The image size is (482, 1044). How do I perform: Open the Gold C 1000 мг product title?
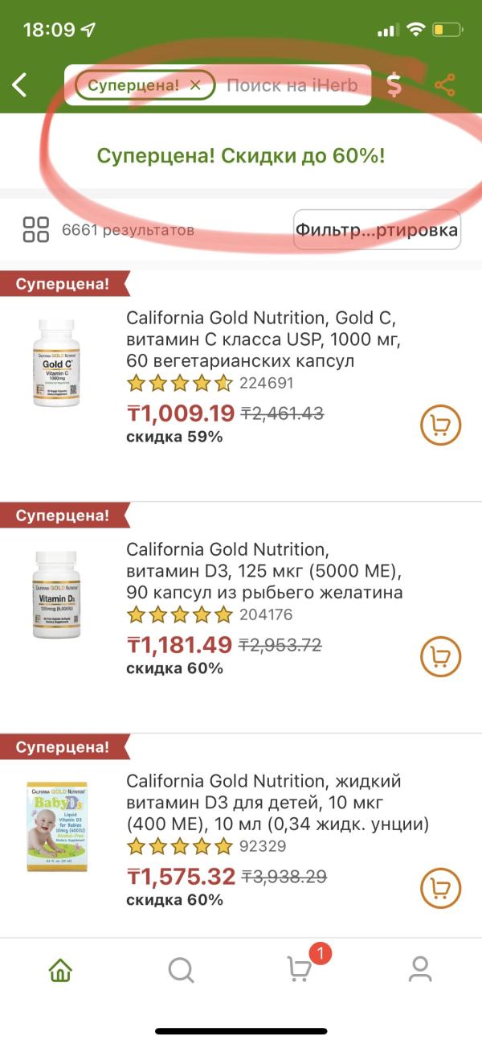tap(262, 339)
